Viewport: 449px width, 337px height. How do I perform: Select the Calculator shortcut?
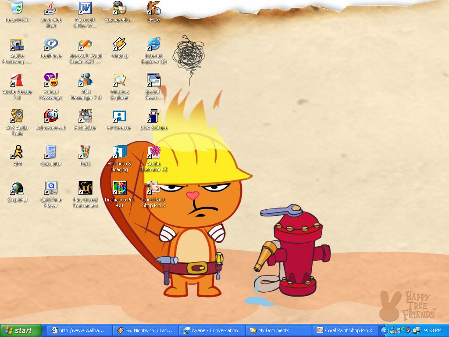pos(51,156)
